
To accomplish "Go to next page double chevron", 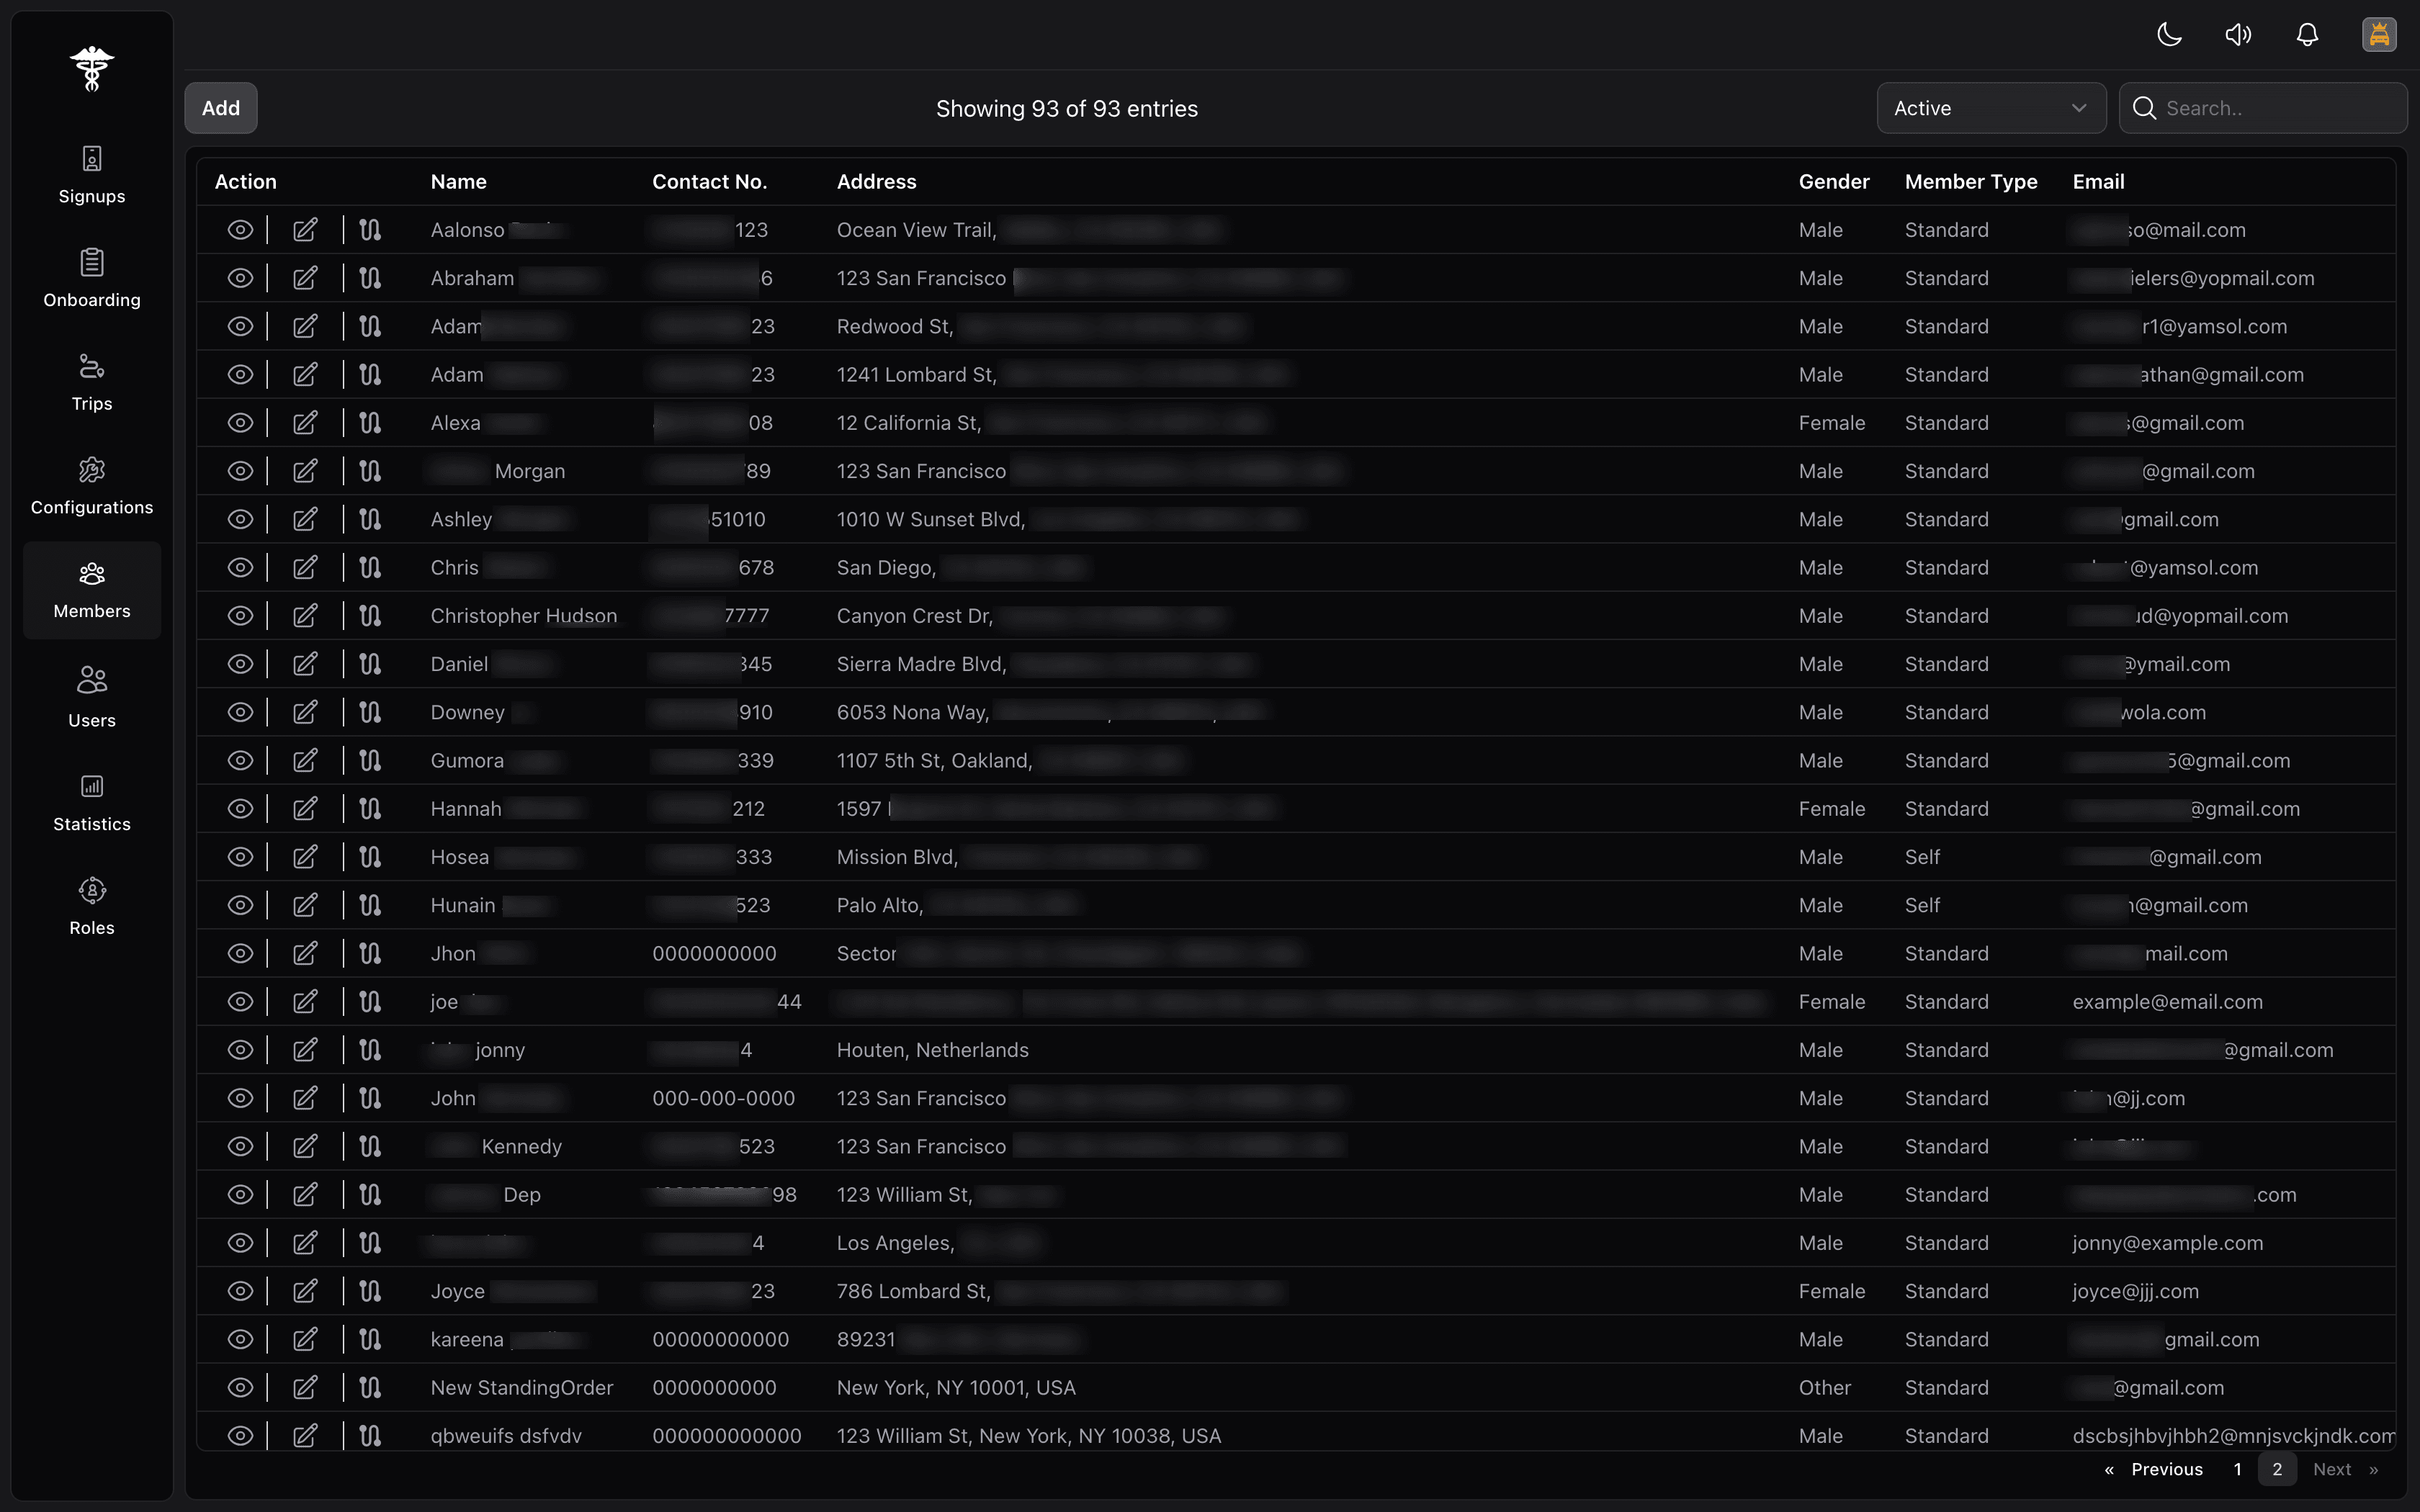I will click(2374, 1469).
